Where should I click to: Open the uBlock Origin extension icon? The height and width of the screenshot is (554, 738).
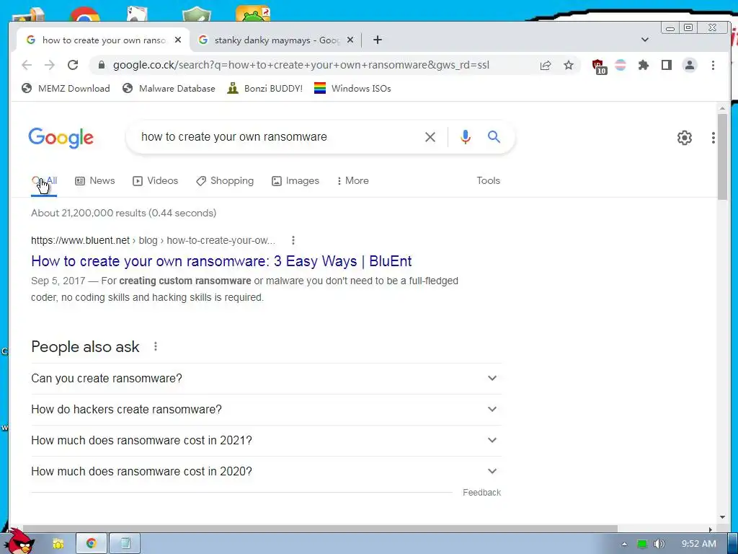599,66
